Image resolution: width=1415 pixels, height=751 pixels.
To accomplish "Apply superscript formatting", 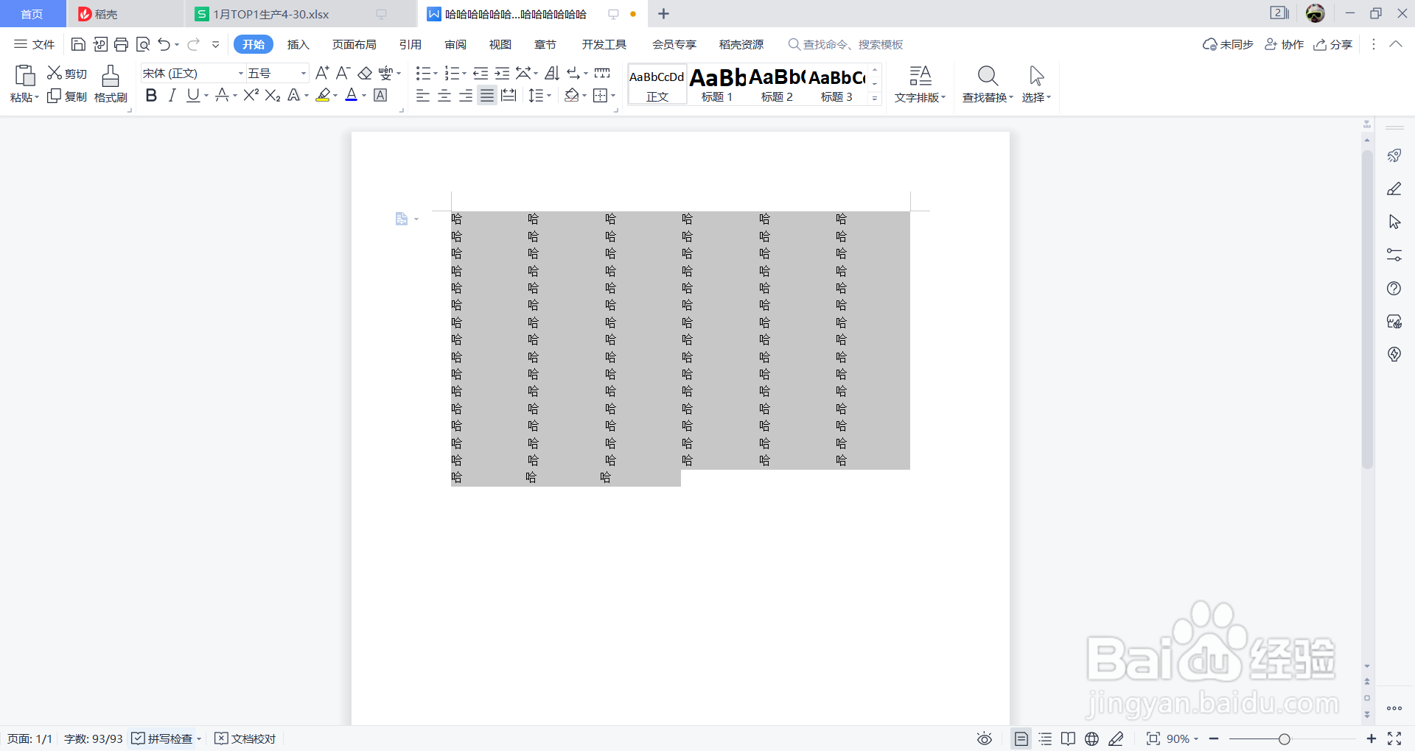I will tap(251, 95).
